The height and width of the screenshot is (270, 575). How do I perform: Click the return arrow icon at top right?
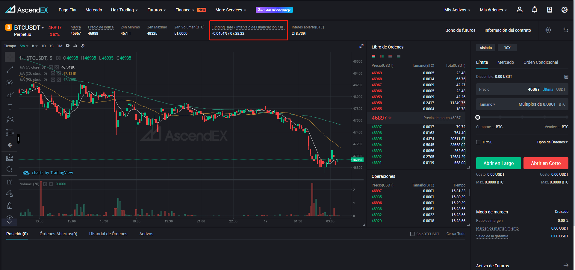point(566,30)
